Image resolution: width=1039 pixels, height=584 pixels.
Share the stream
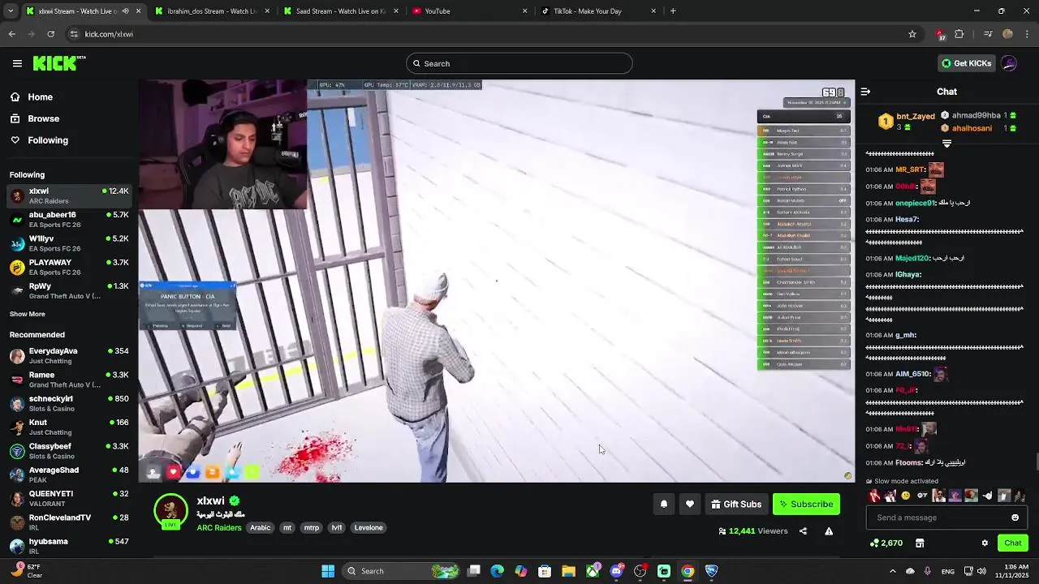tap(803, 531)
